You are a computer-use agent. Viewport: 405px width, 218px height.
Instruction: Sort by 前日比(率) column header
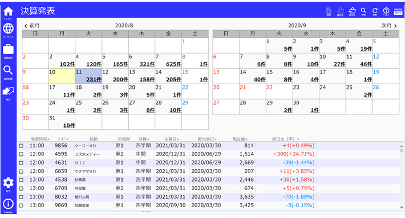[x=285, y=139]
